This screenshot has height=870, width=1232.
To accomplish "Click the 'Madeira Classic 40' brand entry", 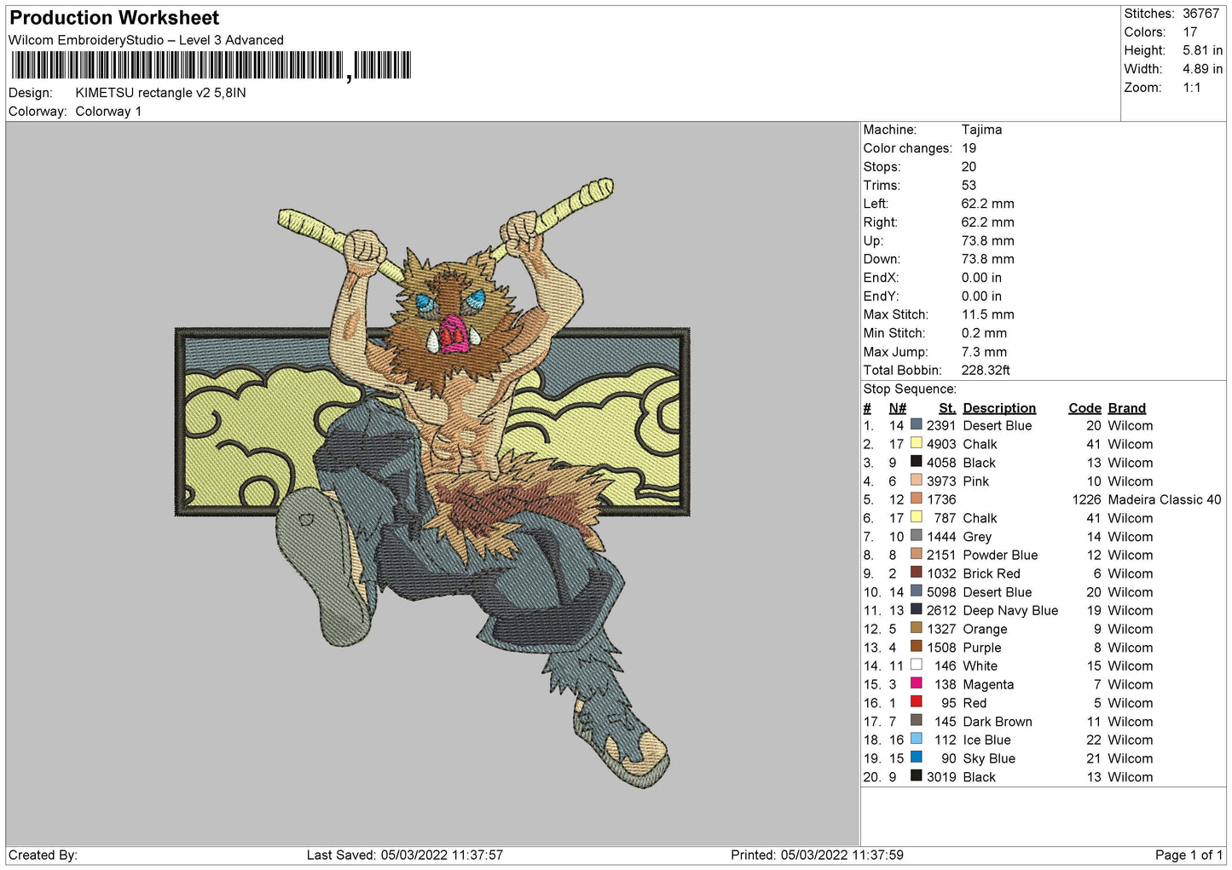I will click(x=1164, y=499).
